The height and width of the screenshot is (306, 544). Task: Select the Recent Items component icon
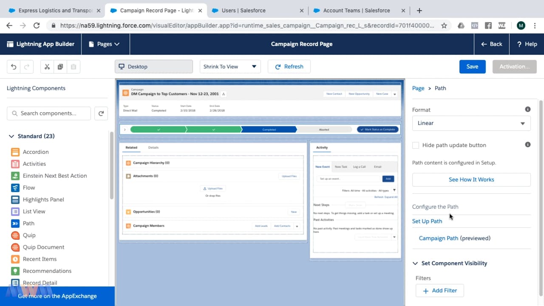15,259
